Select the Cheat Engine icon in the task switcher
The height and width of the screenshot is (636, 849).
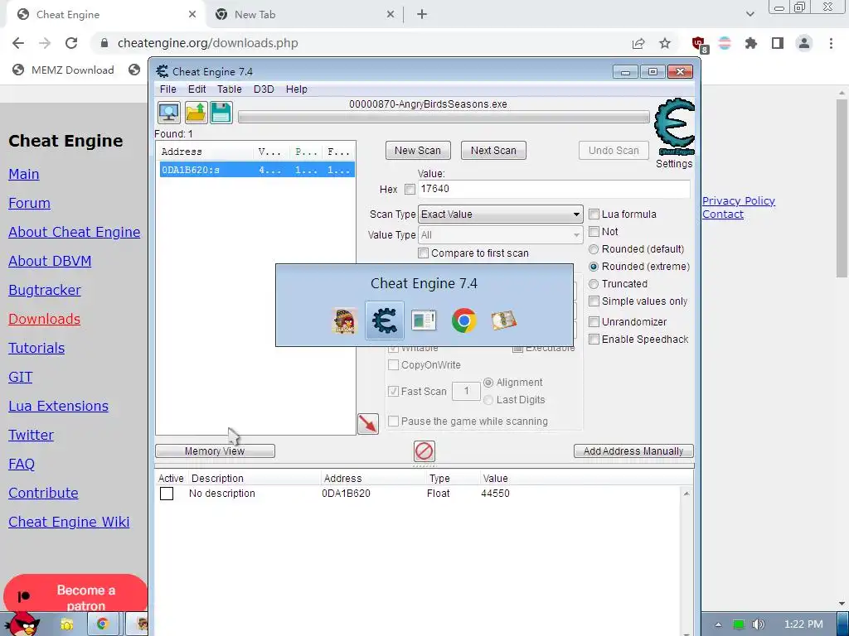(385, 320)
